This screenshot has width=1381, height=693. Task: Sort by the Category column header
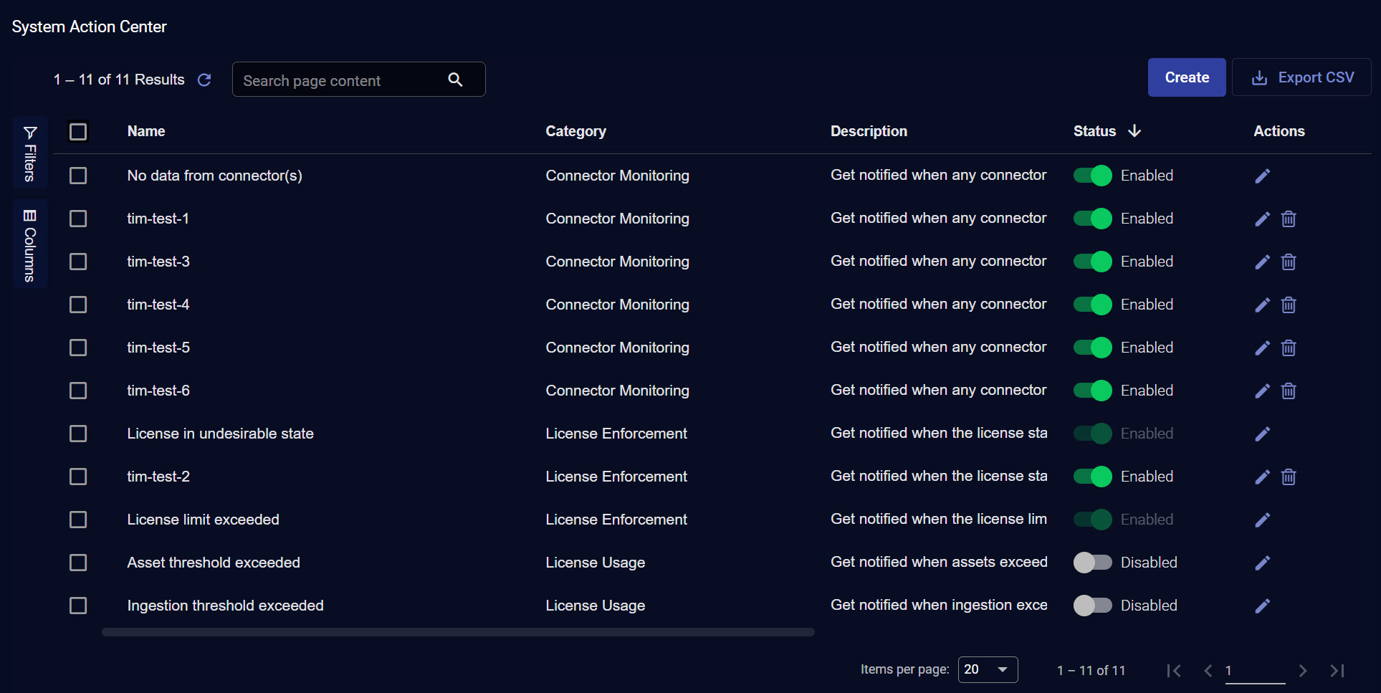[575, 131]
